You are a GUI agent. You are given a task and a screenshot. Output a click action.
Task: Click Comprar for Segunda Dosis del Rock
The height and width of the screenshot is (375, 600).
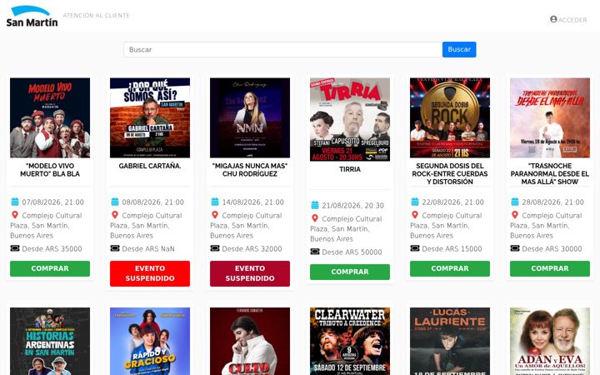point(450,268)
